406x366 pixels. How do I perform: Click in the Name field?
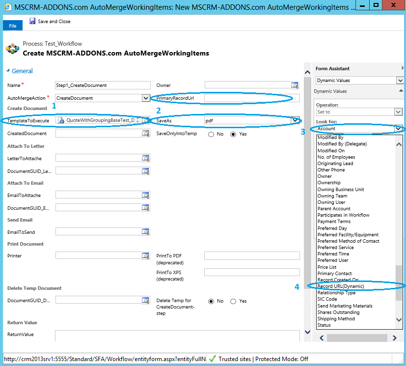point(103,85)
